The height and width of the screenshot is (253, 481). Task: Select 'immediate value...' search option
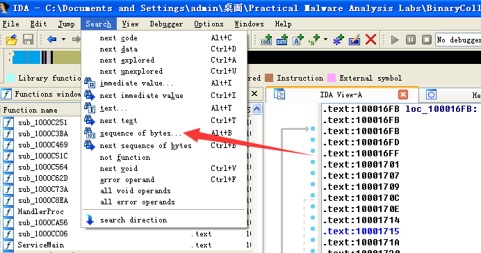pyautogui.click(x=164, y=83)
